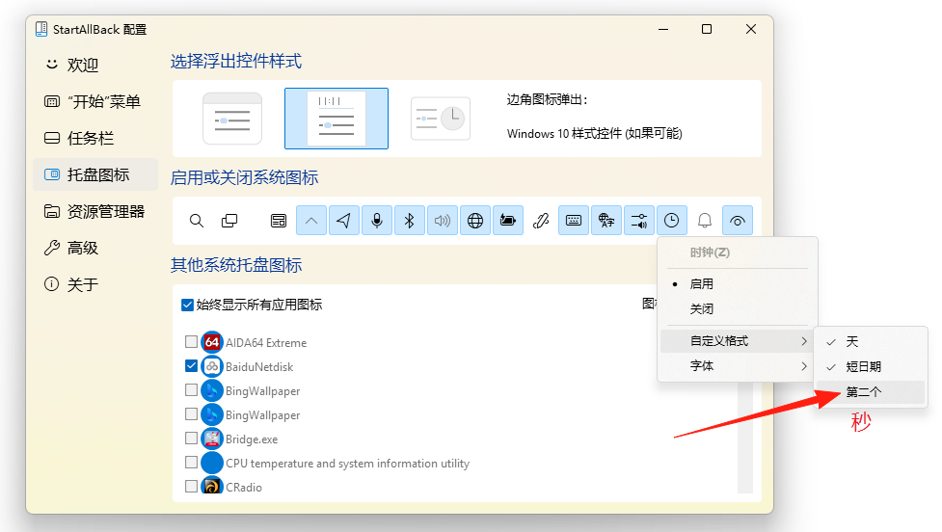Toggle 天 format option
Viewport: 942px width, 532px height.
coord(870,342)
